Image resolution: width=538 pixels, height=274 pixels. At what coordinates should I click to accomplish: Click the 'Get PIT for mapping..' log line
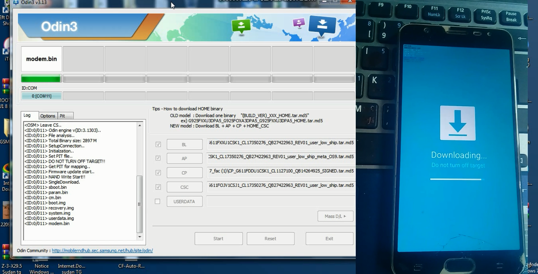[57, 166]
